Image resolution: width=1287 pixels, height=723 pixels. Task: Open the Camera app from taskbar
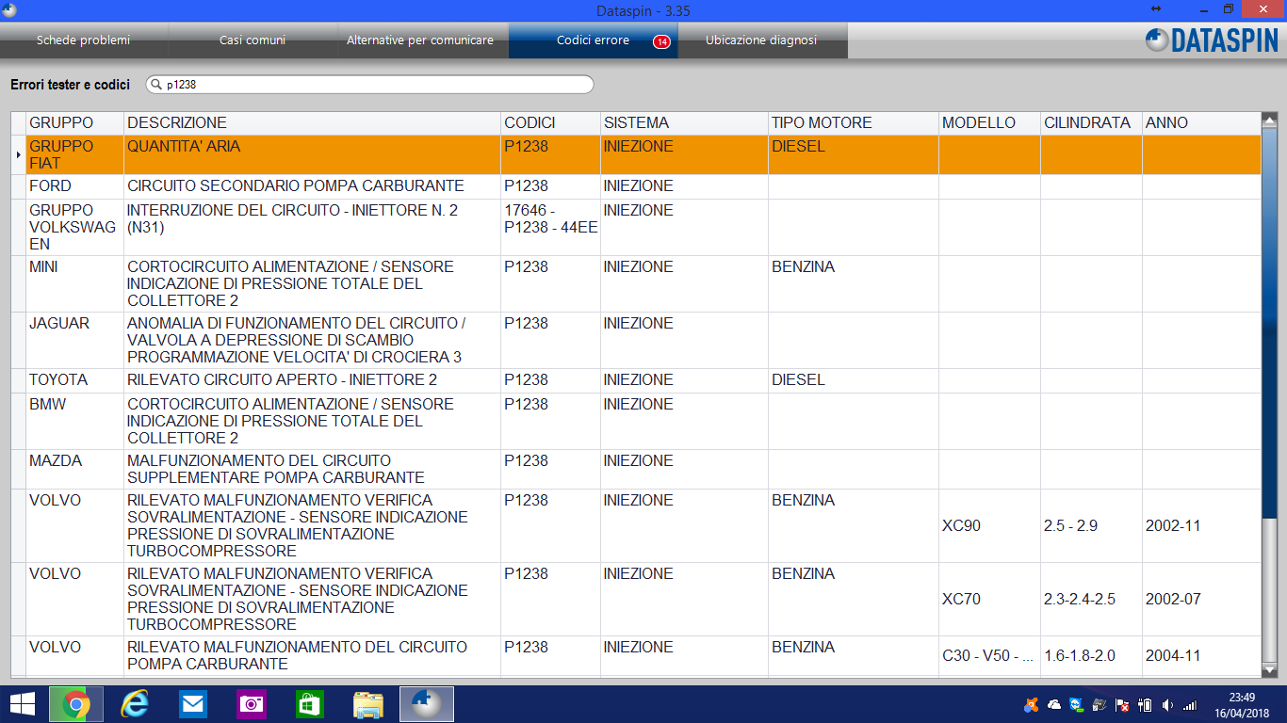252,704
